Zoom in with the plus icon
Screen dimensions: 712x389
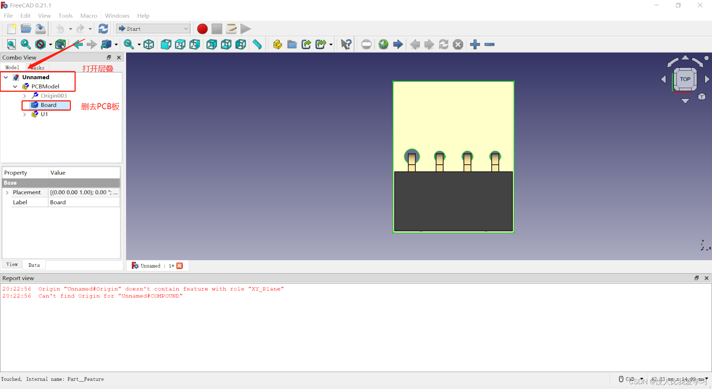tap(475, 44)
